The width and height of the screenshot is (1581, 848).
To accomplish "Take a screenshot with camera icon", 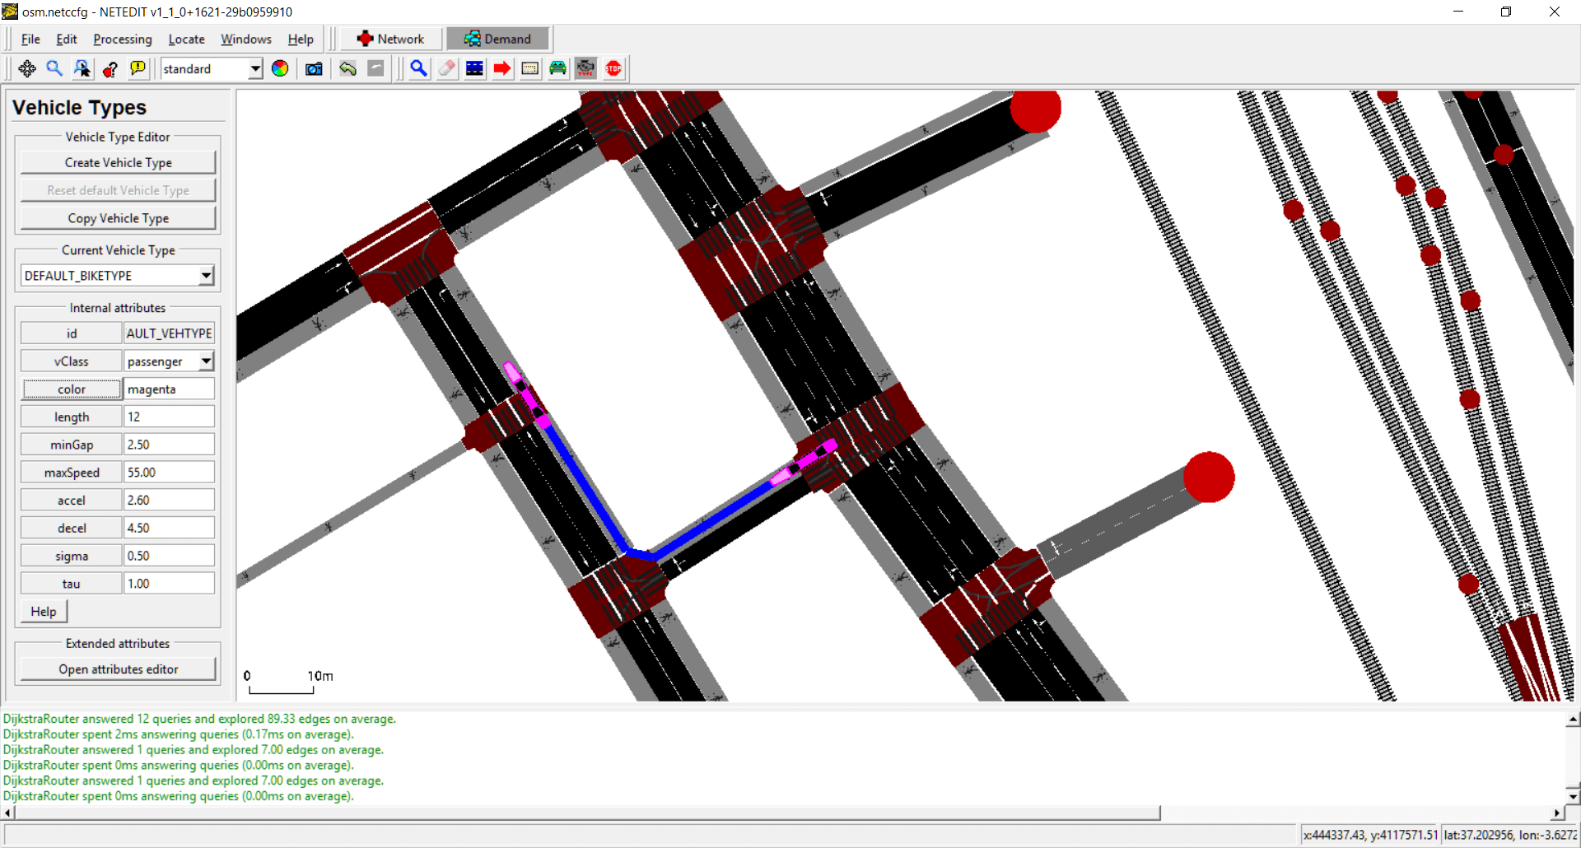I will (314, 69).
